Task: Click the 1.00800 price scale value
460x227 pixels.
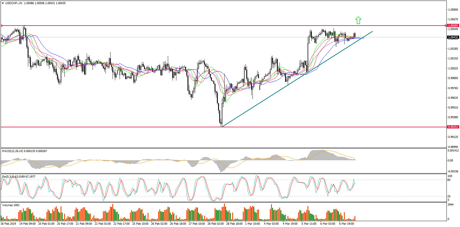Action: pos(453,10)
